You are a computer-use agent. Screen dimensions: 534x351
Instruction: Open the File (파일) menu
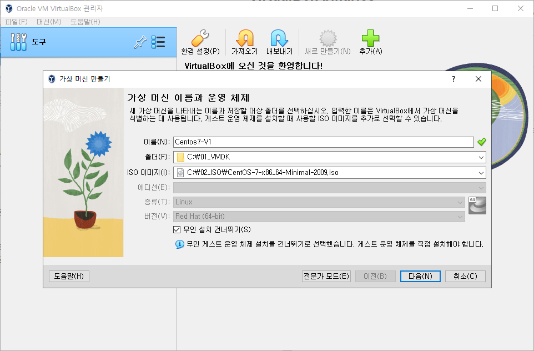[x=16, y=22]
